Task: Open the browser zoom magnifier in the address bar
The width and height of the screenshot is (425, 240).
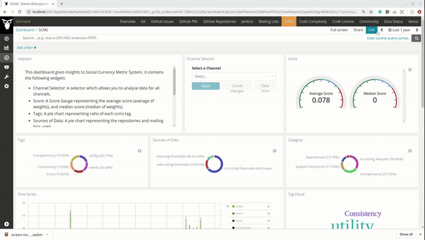Action: [x=363, y=12]
